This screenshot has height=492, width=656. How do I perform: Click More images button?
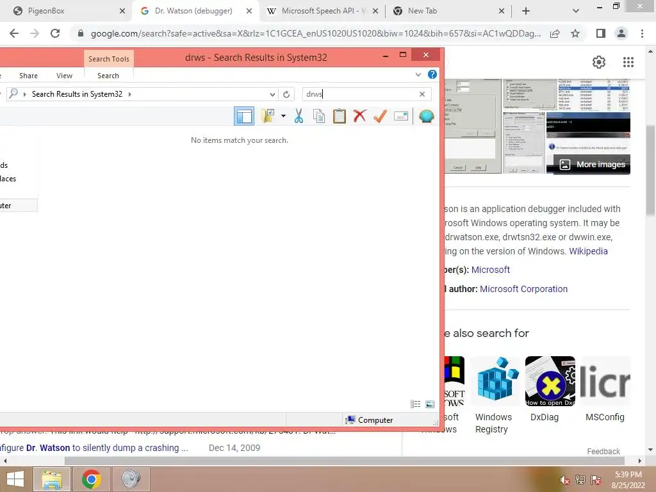point(592,165)
